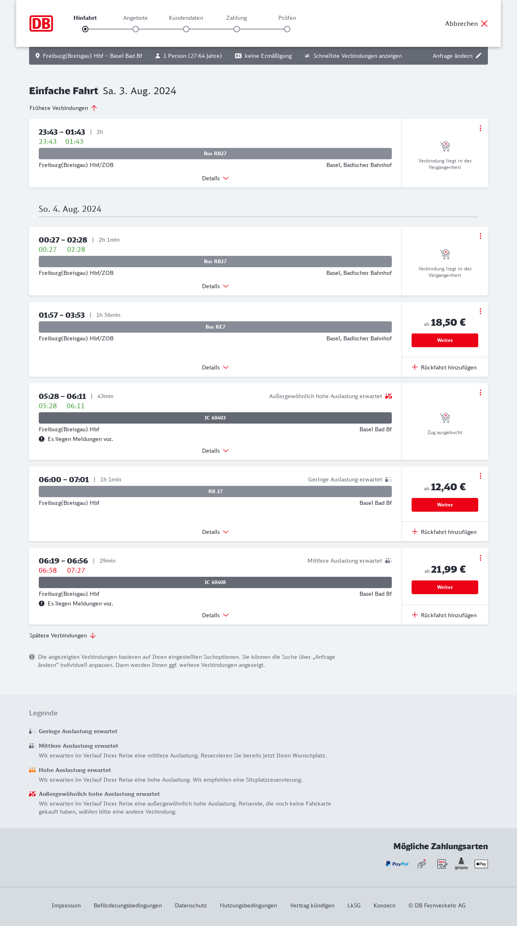Viewport: 517px width, 926px height.
Task: Select the Hinfahrt progress step circle
Action: (x=85, y=29)
